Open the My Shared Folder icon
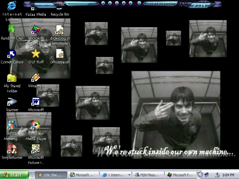This screenshot has height=179, width=239. [x=12, y=78]
